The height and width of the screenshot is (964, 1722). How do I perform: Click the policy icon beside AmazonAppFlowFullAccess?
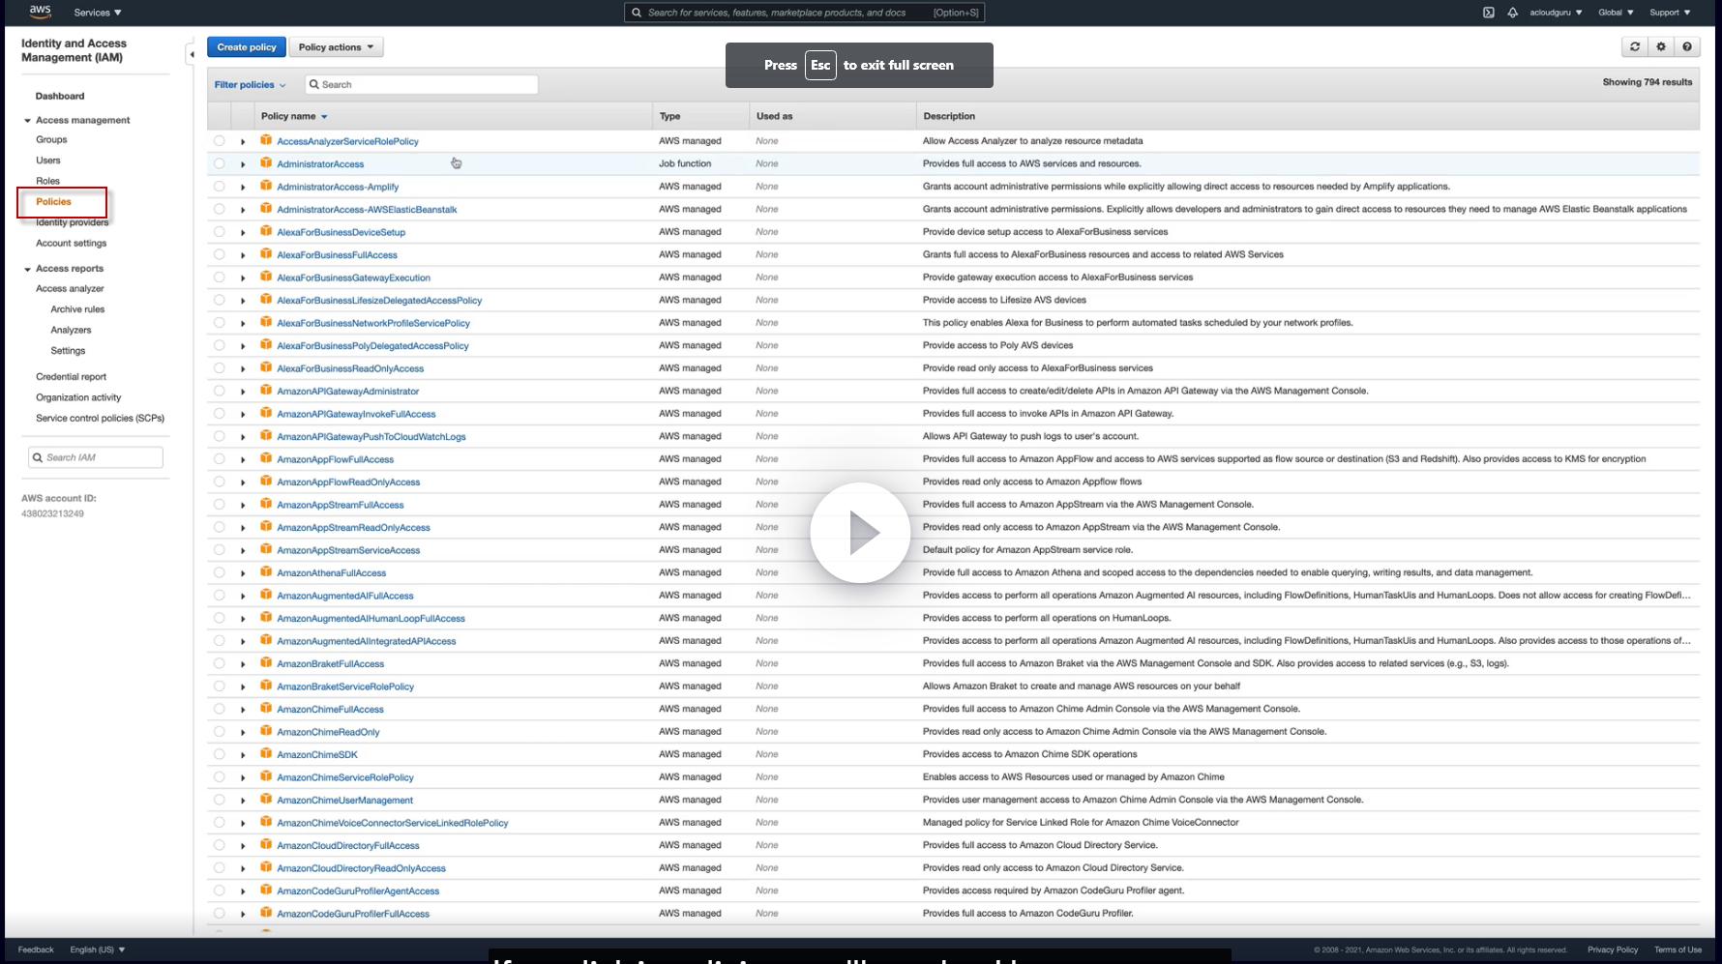266,459
